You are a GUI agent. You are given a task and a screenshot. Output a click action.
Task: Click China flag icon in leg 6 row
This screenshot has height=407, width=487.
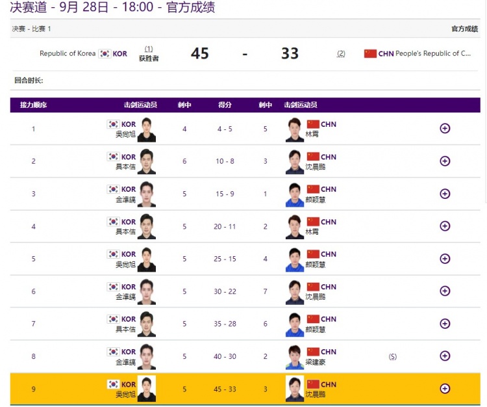coord(313,287)
